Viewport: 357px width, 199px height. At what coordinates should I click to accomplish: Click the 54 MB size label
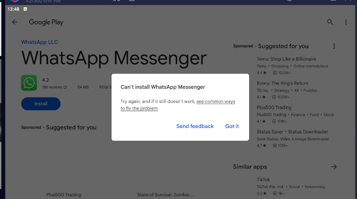pyautogui.click(x=83, y=87)
